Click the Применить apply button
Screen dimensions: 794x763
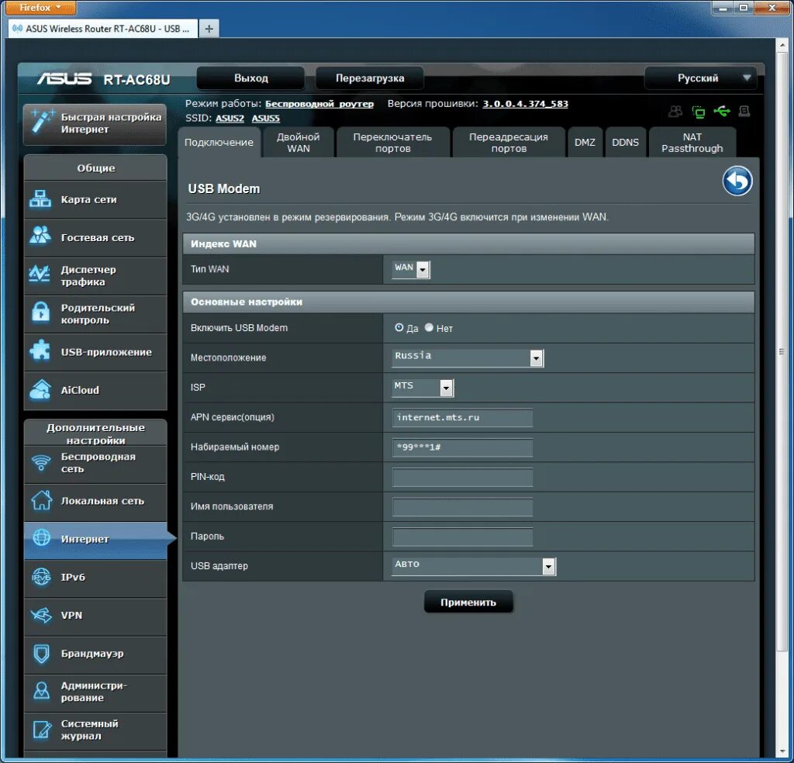tap(468, 602)
